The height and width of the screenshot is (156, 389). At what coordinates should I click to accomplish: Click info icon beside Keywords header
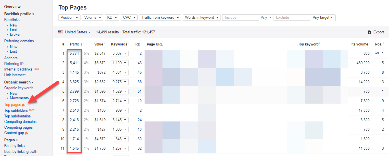click(x=128, y=43)
